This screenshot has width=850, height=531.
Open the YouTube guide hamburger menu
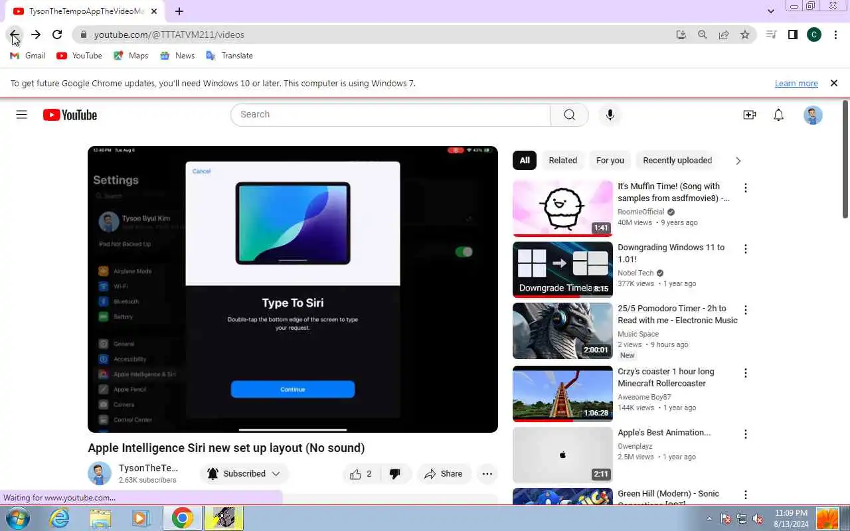click(21, 115)
